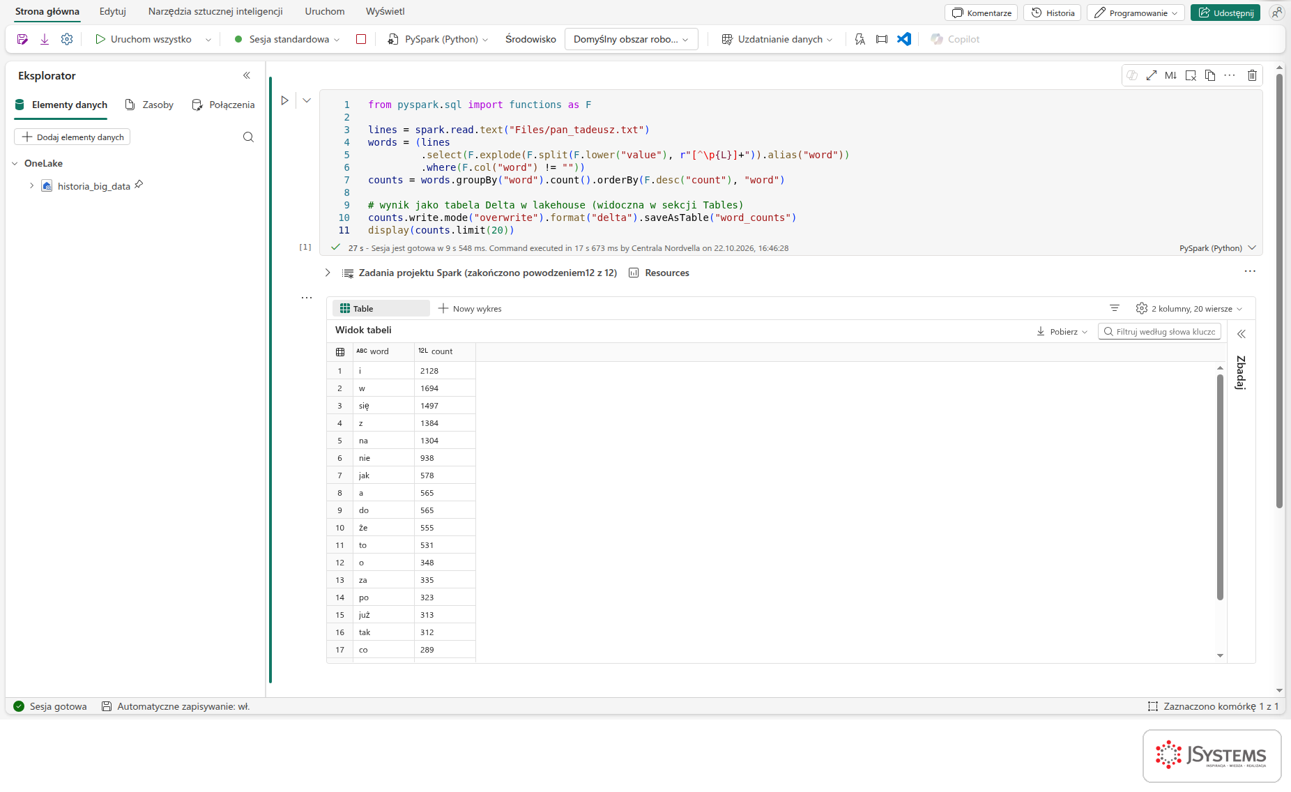Open more cell options in the cell toolbar

tap(1230, 75)
